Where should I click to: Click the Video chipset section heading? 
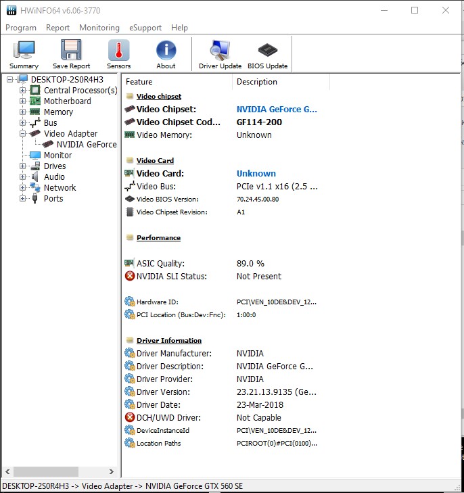coord(159,96)
